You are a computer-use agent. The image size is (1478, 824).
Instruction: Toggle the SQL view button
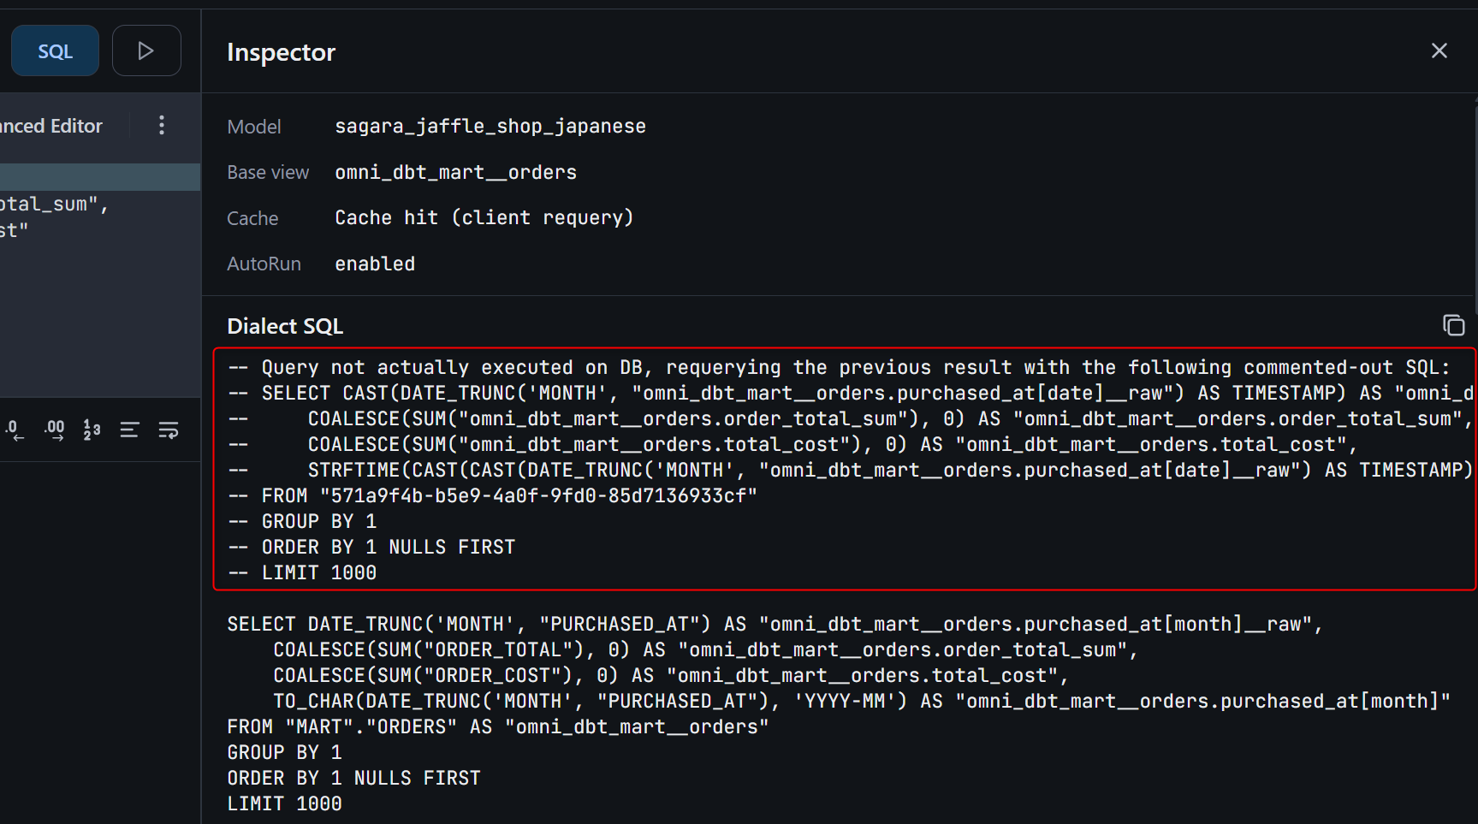click(x=55, y=51)
